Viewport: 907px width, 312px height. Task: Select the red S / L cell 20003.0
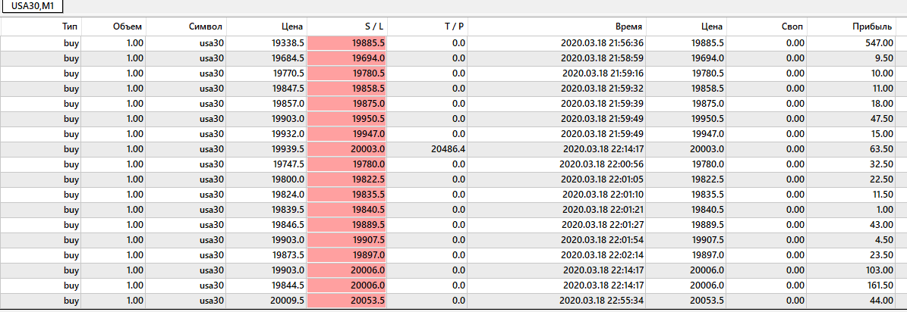point(347,149)
